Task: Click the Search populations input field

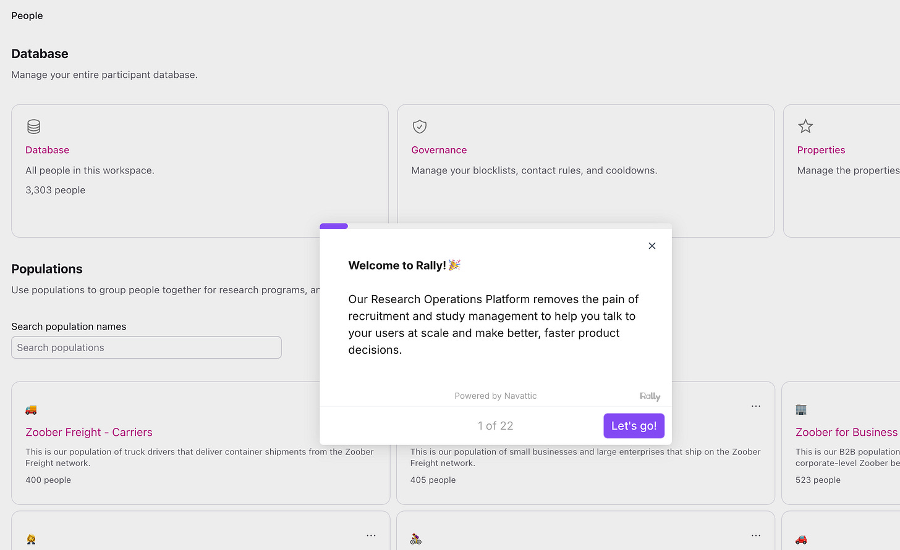Action: (x=146, y=348)
